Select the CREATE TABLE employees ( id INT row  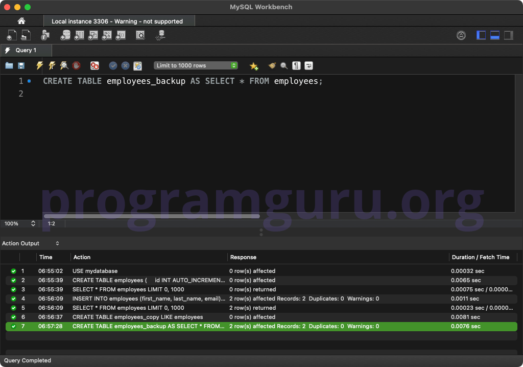261,280
